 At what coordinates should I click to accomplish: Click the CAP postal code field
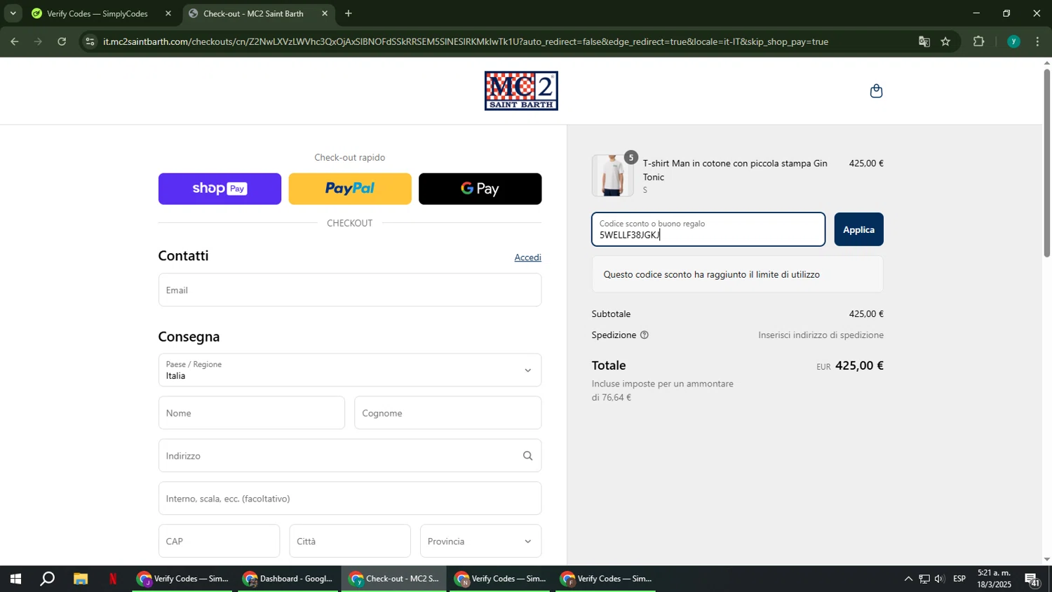[x=219, y=541]
